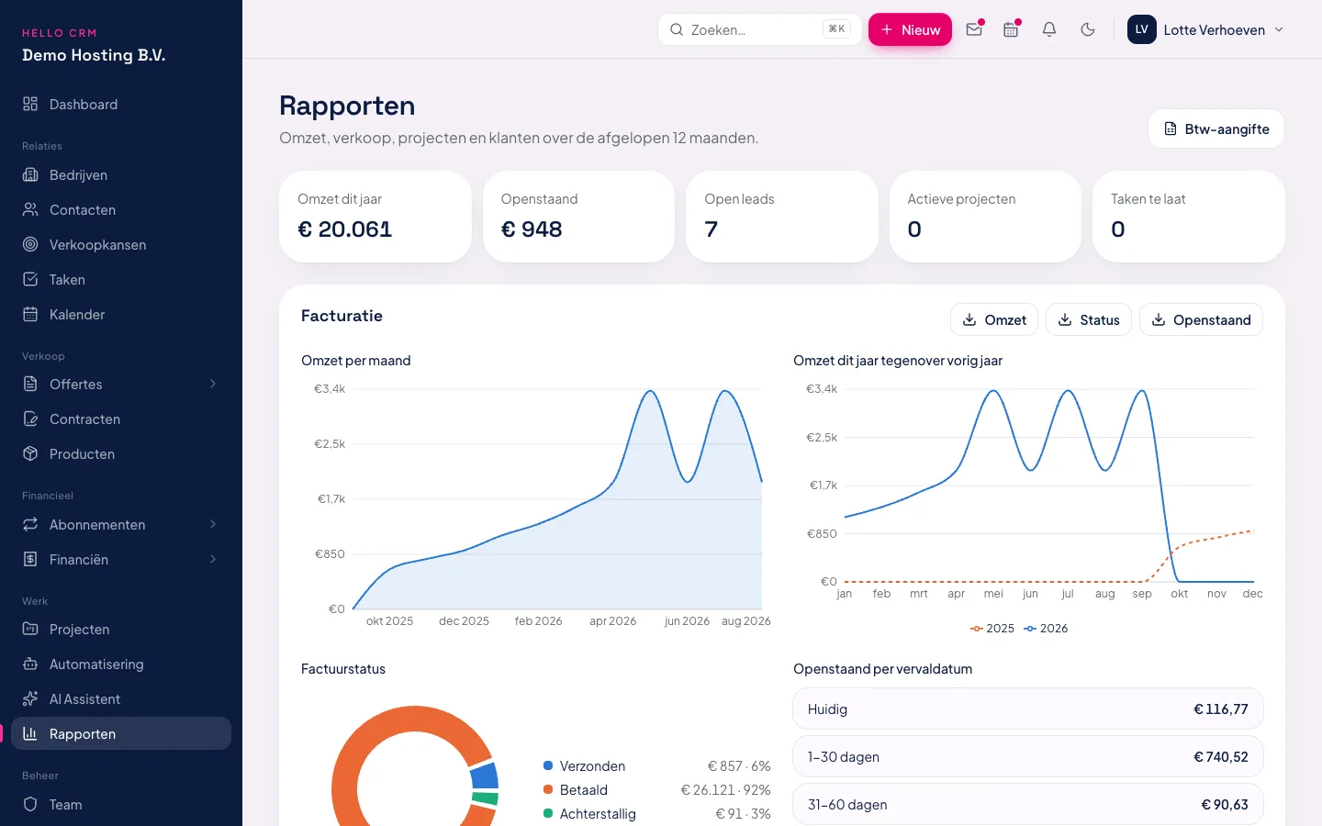Open the calendar icon in top bar
1322x826 pixels.
[x=1011, y=29]
